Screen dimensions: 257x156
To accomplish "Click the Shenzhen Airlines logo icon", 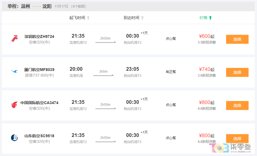I will tap(14, 38).
